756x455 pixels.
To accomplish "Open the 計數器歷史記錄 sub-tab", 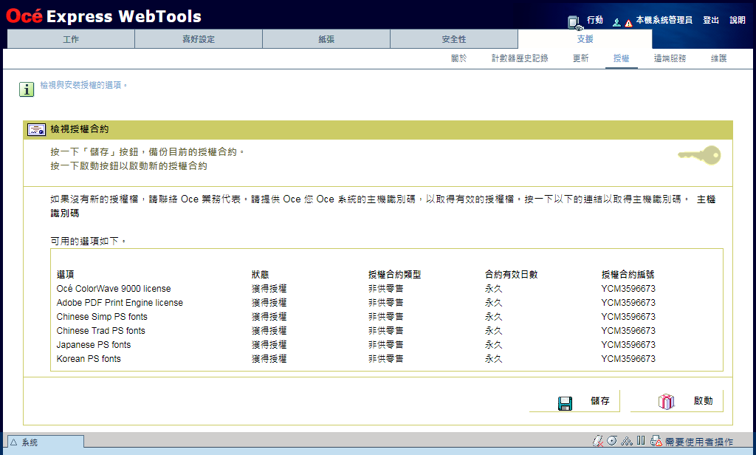I will pos(520,58).
